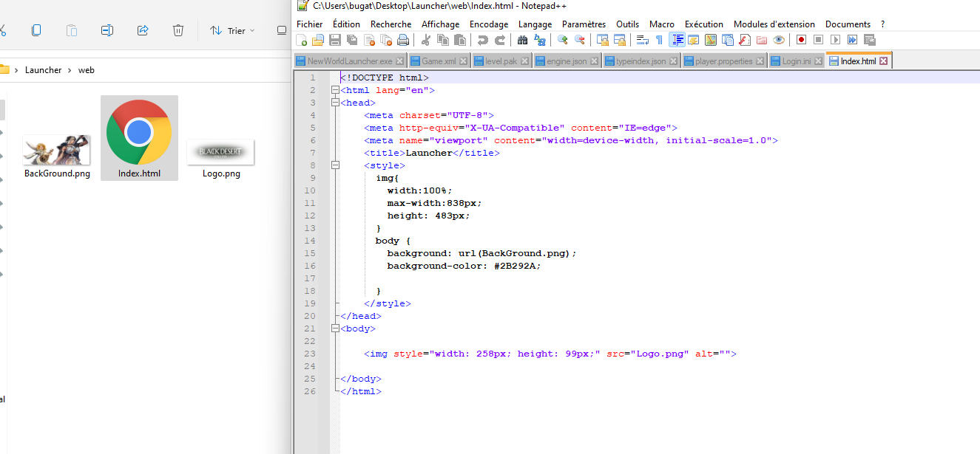The height and width of the screenshot is (454, 980).
Task: Zoom in using the magnifier plus icon
Action: click(563, 40)
